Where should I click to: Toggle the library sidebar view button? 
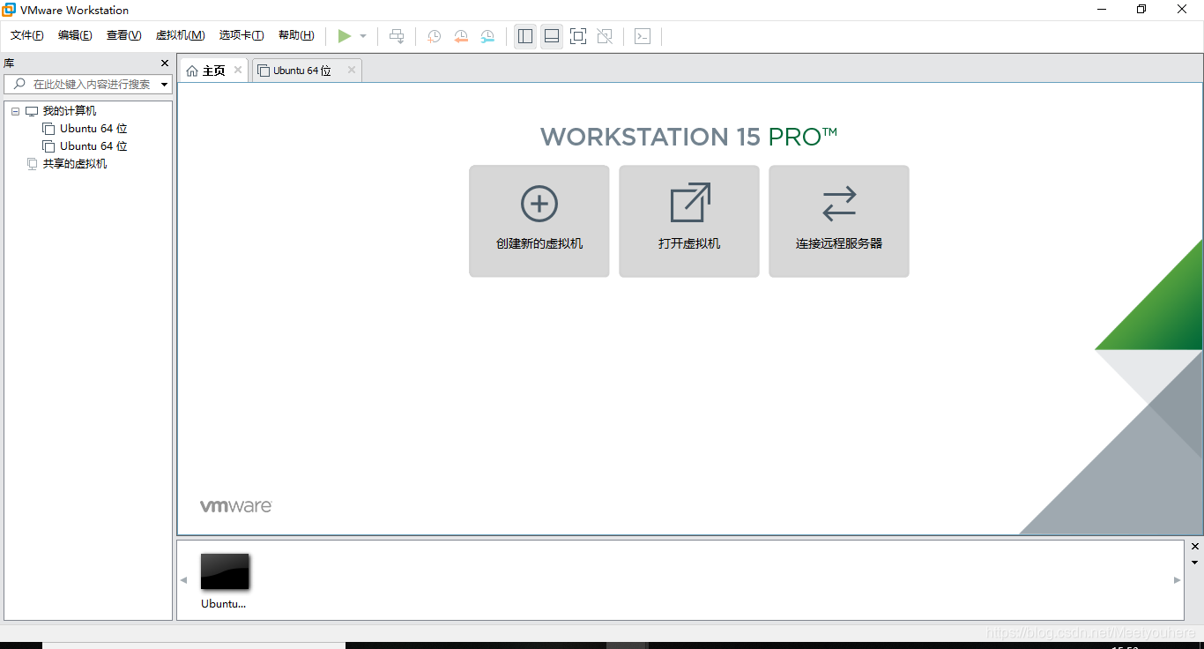[525, 36]
